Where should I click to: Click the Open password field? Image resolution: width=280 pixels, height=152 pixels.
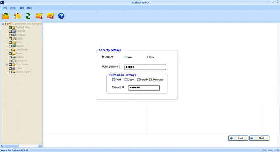click(145, 67)
